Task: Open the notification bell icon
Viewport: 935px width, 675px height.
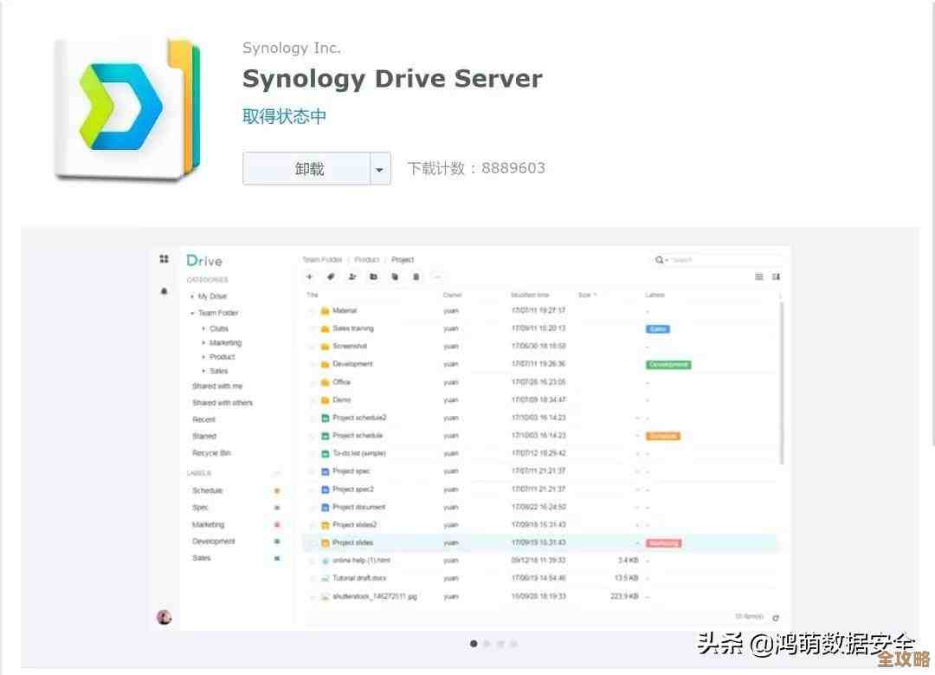Action: (x=164, y=292)
